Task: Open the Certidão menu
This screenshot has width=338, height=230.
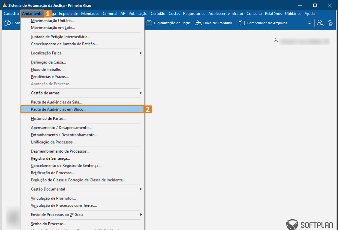Action: point(158,14)
